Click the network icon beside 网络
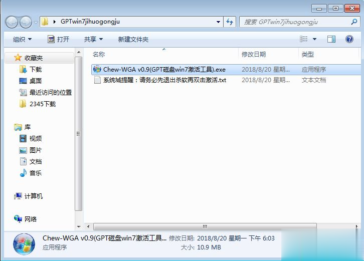This screenshot has height=261, width=364. (18, 219)
